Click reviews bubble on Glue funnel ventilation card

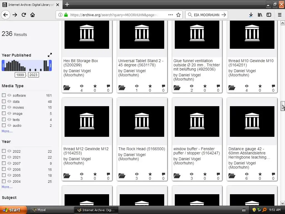click(x=218, y=86)
